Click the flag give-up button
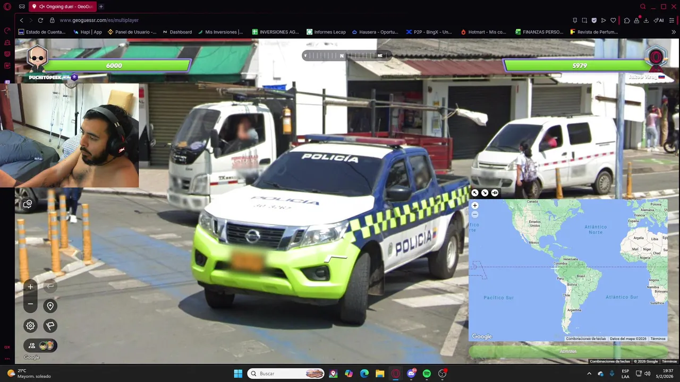This screenshot has height=382, width=680. pos(50,326)
